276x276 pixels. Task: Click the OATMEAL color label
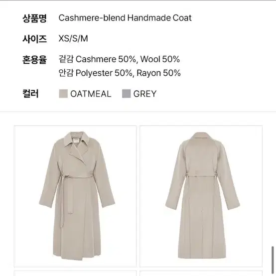tap(91, 94)
